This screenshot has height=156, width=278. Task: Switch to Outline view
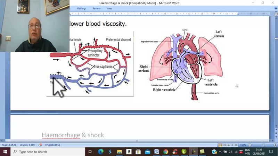pos(232,145)
